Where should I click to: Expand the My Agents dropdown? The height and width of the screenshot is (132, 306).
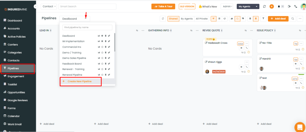point(248,7)
